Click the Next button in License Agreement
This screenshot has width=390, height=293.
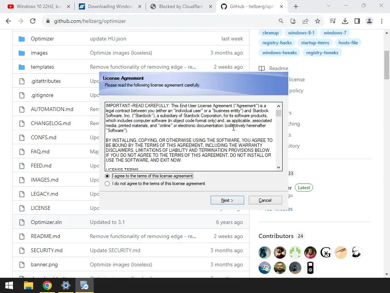227,200
